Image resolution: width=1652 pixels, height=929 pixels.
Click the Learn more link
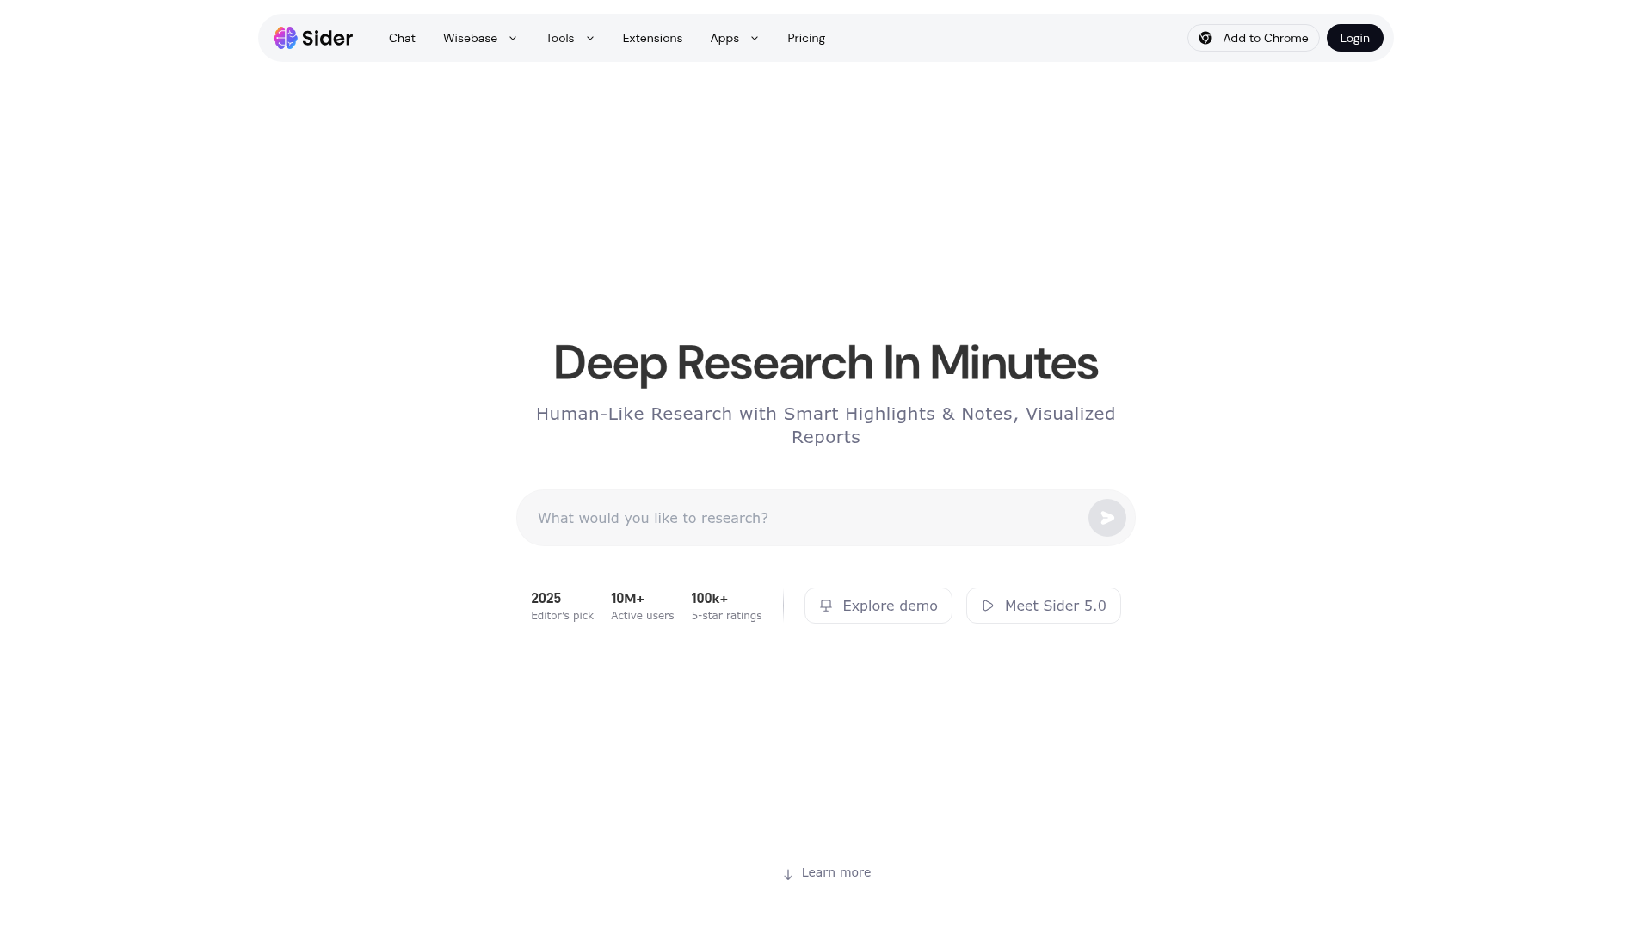pyautogui.click(x=835, y=872)
